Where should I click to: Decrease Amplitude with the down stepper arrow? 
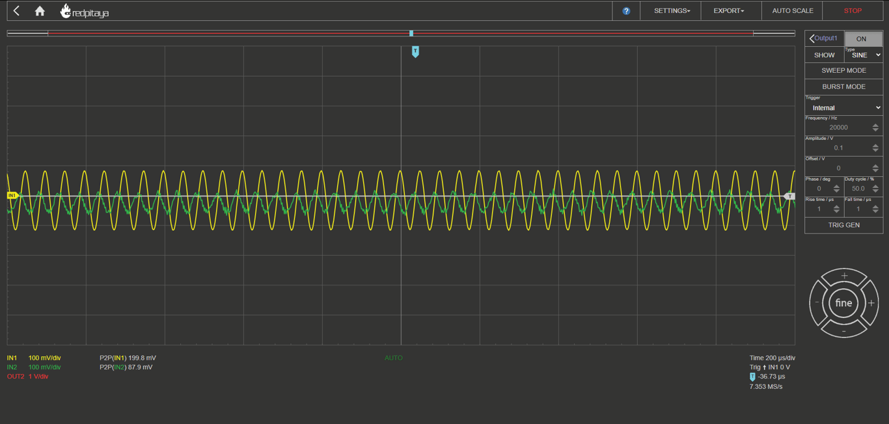pos(875,150)
